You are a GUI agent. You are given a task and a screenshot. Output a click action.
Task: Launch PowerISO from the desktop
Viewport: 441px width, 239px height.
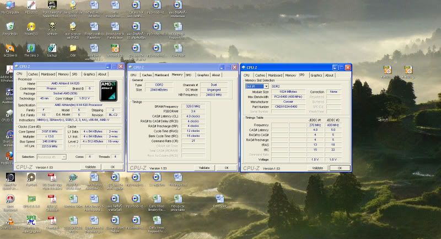point(30,26)
